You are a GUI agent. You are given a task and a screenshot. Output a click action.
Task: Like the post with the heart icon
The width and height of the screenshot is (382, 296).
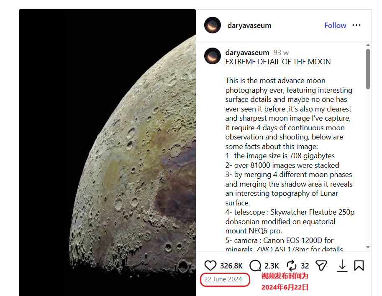(210, 266)
